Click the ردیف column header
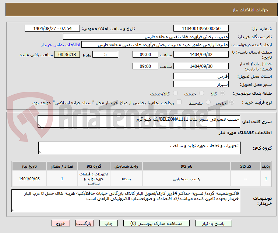Image resolution: width=278 pixels, height=233 pixels. tap(266, 166)
